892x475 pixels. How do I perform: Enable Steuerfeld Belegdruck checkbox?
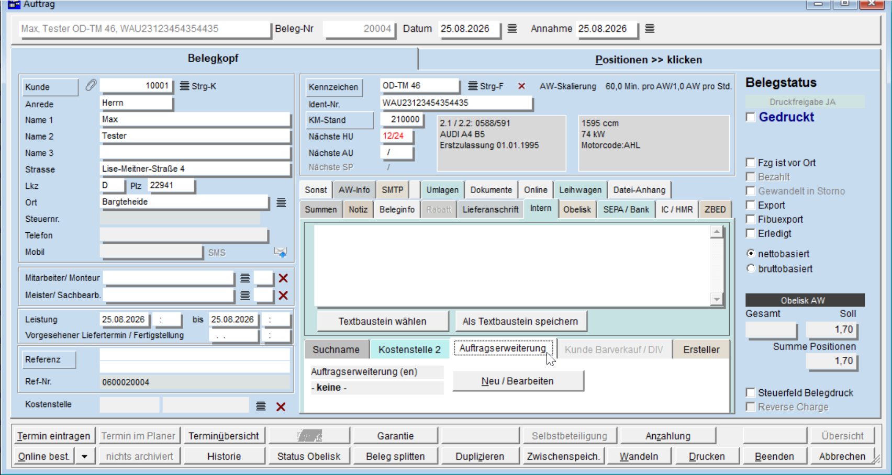point(751,392)
